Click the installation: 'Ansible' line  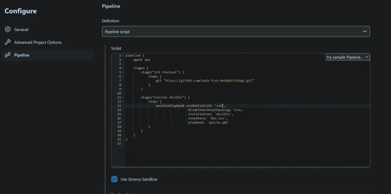coord(211,114)
